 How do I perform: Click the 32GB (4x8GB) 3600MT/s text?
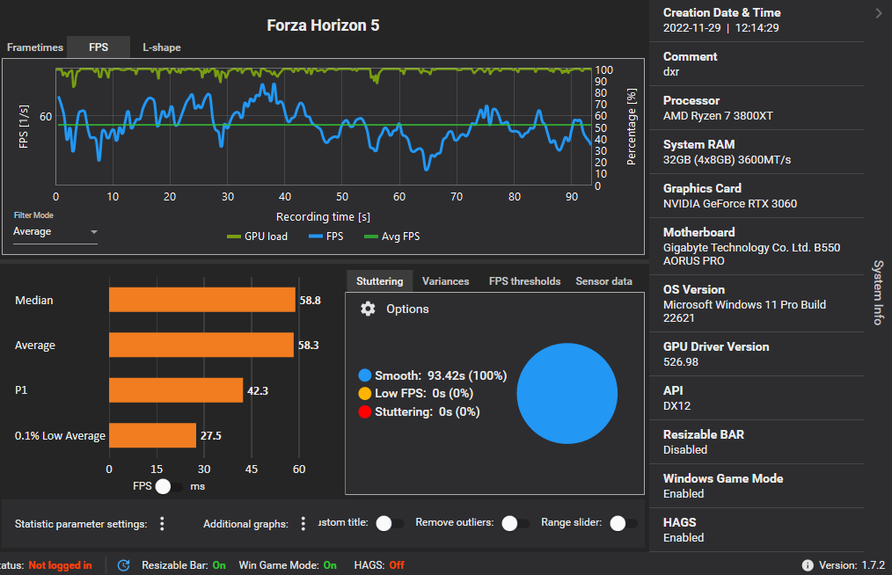coord(727,160)
